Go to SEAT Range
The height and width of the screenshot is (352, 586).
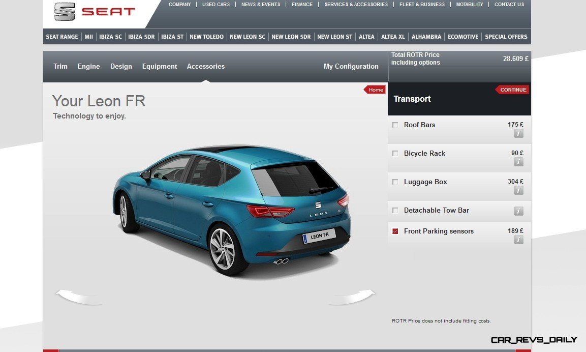61,37
